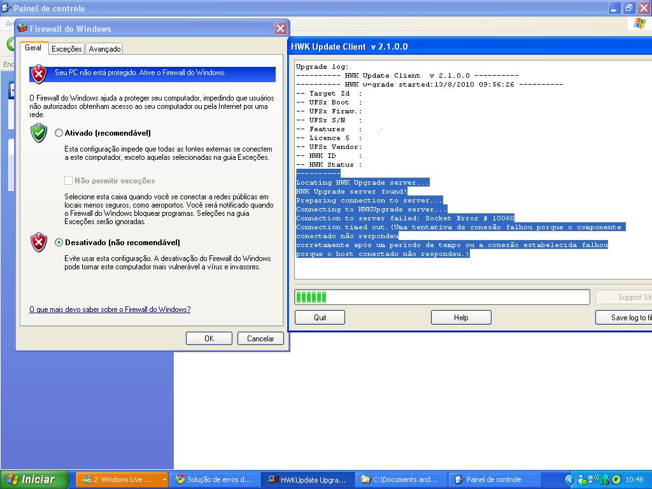Click the Chrome icon on the Solução de erros task
The width and height of the screenshot is (652, 489).
pyautogui.click(x=180, y=479)
